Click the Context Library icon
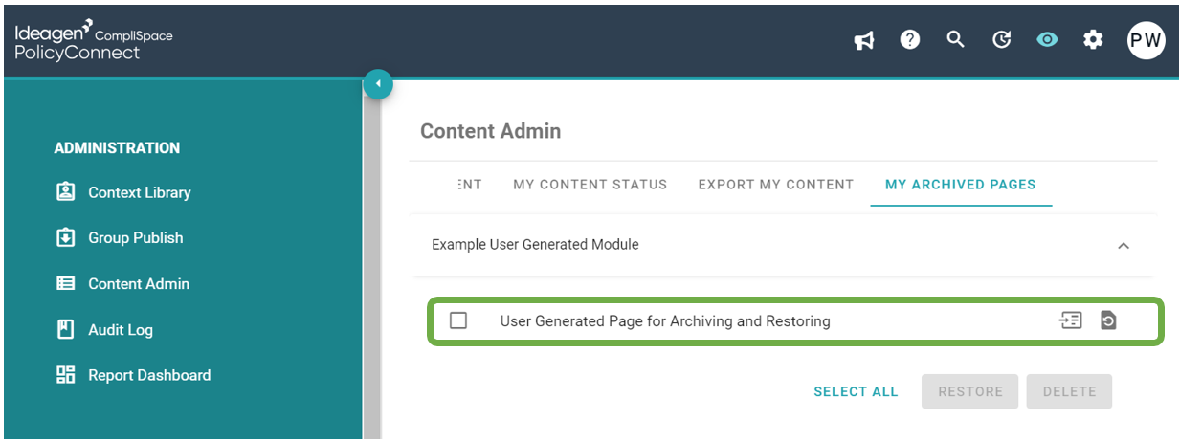The height and width of the screenshot is (442, 1180). pyautogui.click(x=65, y=191)
